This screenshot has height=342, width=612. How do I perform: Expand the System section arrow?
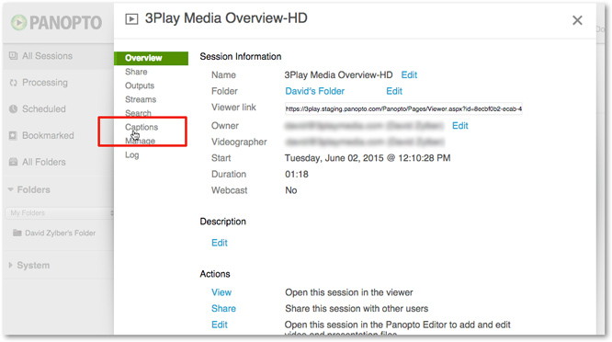point(10,265)
